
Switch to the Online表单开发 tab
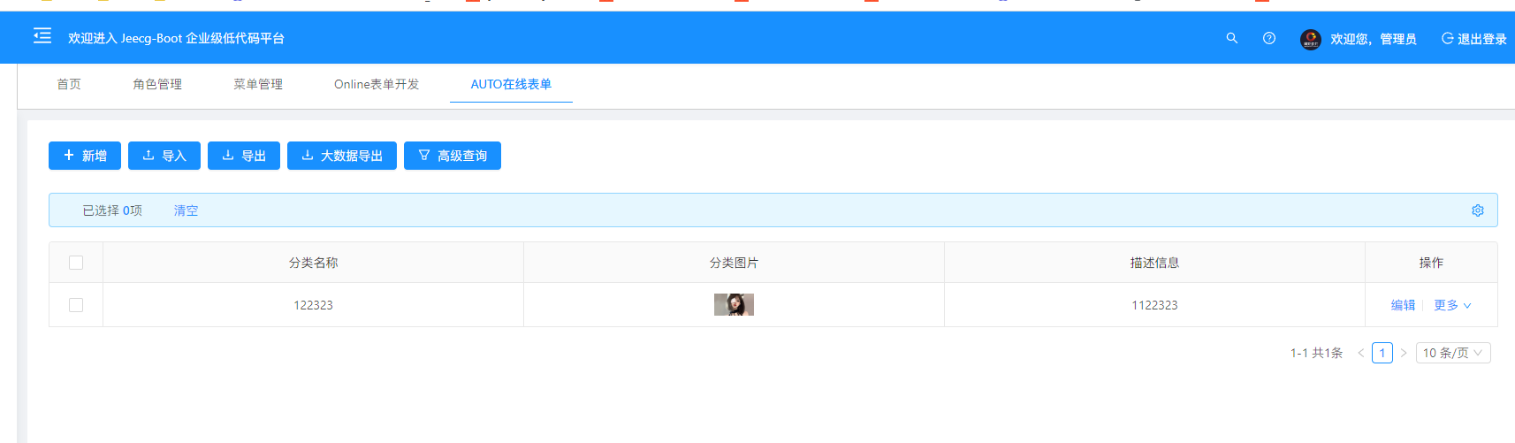[377, 84]
